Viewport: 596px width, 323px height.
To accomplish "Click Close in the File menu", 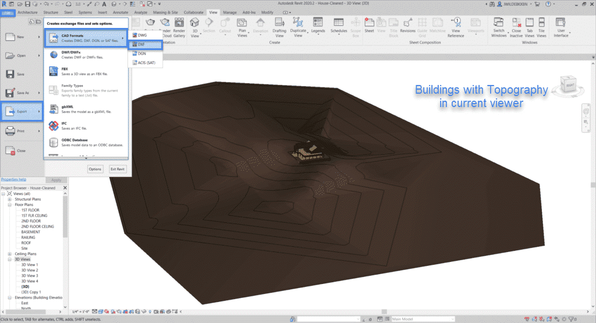I will pos(22,151).
